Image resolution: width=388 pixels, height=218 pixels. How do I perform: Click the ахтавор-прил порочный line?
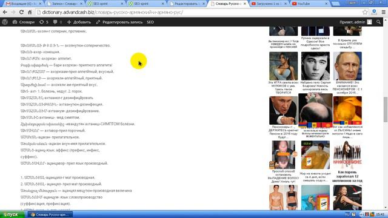point(53,131)
